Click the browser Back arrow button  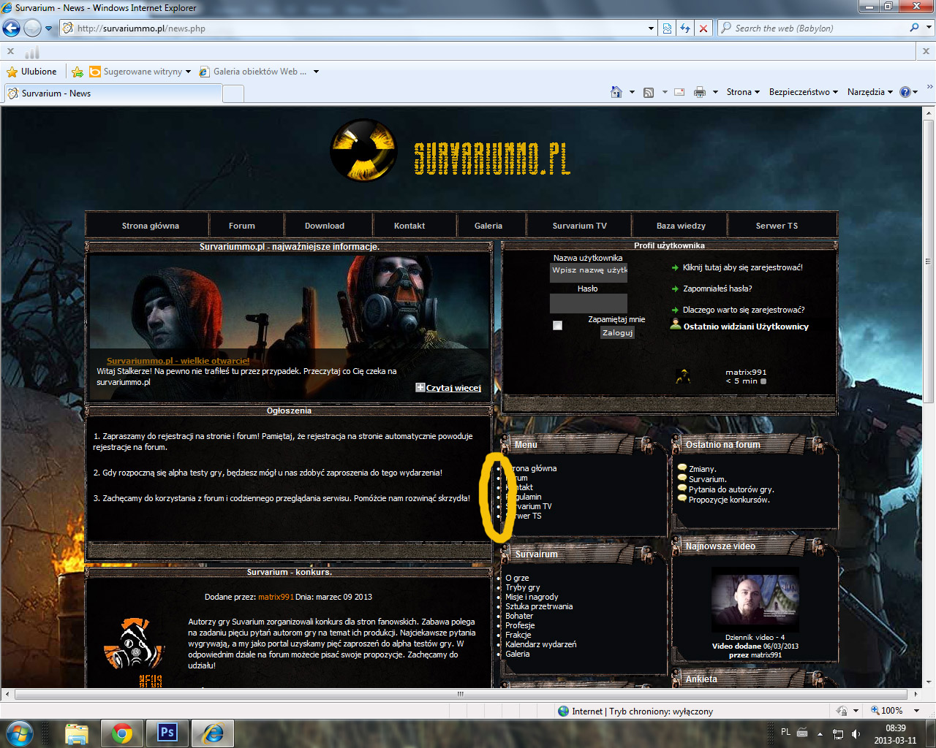click(x=11, y=28)
